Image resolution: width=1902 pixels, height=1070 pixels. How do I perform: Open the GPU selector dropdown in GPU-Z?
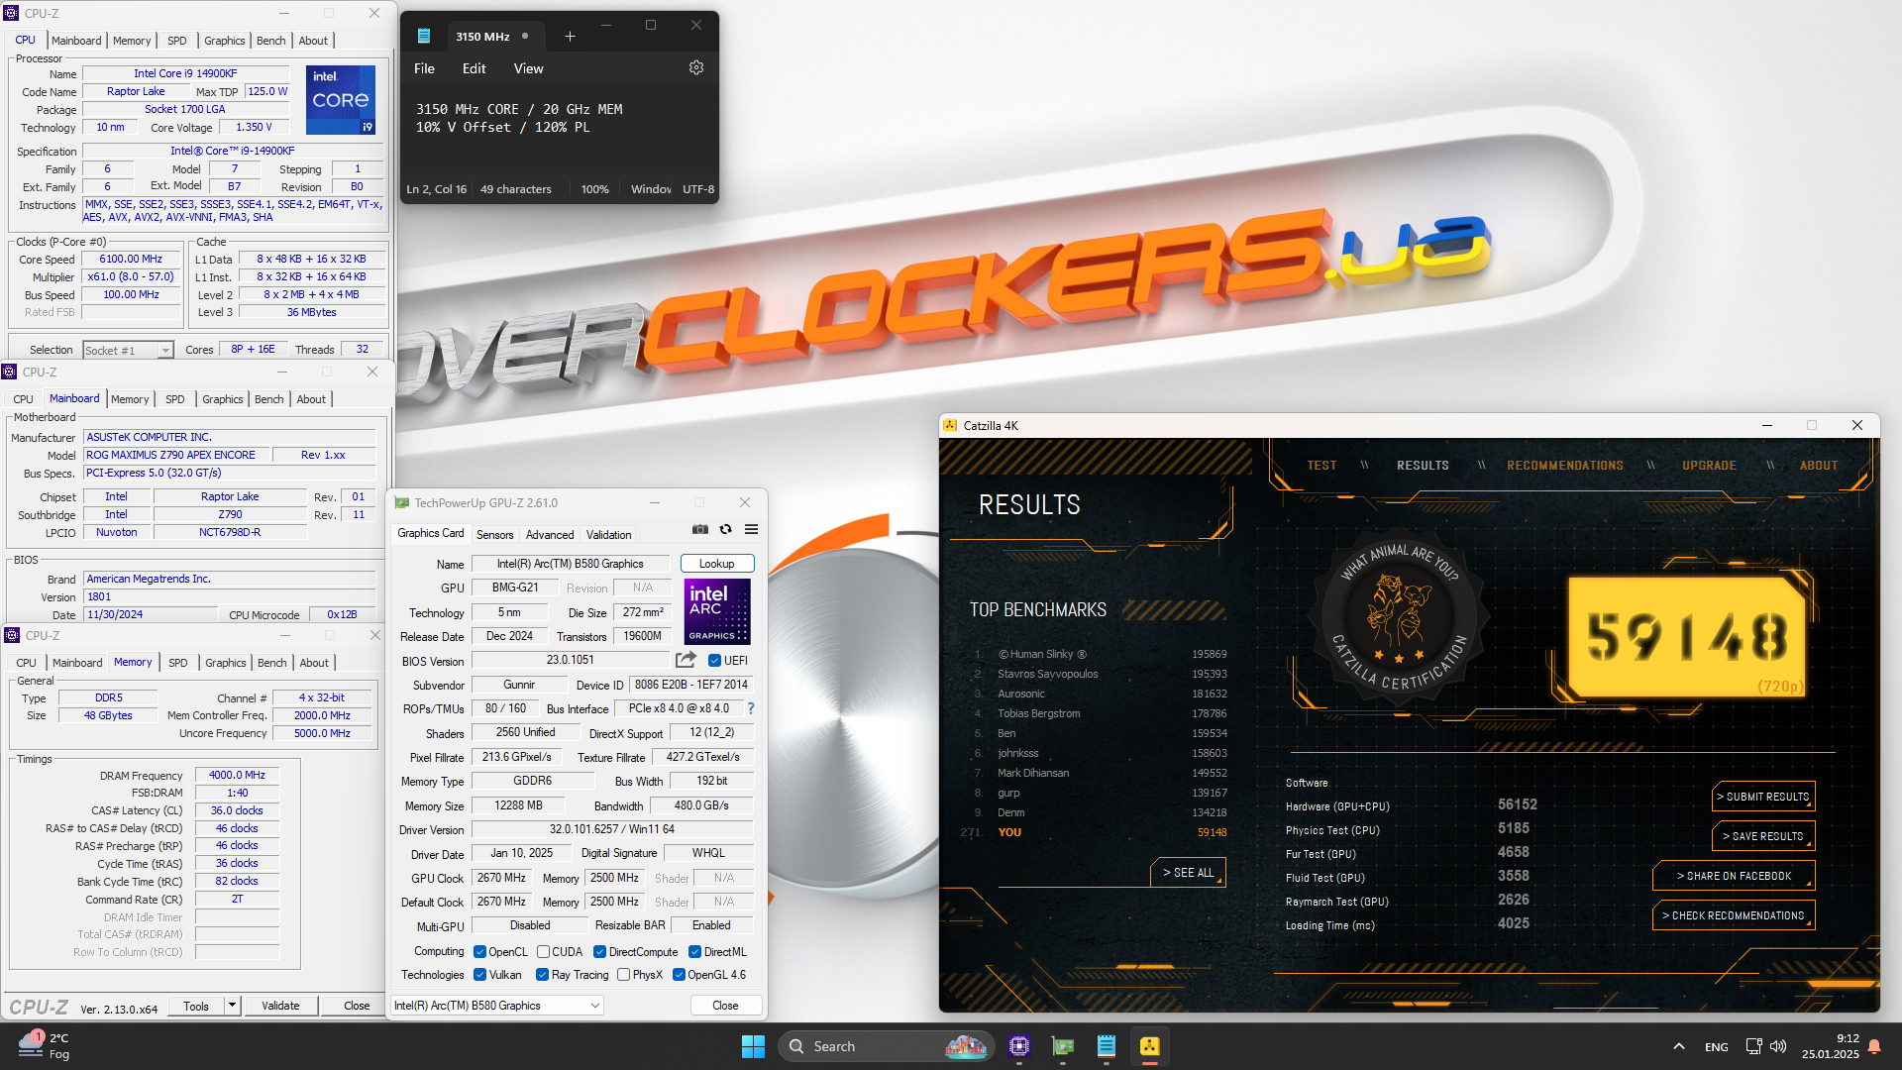(497, 1006)
